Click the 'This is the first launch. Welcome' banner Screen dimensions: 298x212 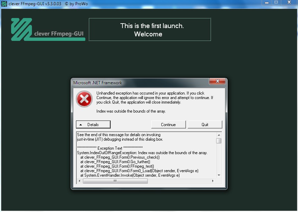click(x=150, y=29)
